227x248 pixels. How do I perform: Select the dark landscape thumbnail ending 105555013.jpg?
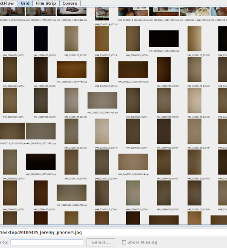(x=41, y=162)
